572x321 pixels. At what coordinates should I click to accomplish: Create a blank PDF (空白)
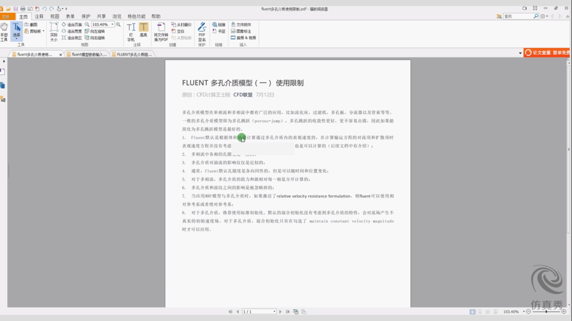(178, 31)
